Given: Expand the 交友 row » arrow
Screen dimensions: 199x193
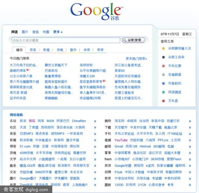Looking at the screenshot, I should pos(95,172).
